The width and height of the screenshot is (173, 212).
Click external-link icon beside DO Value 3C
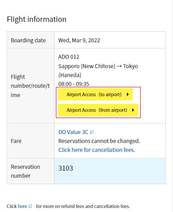point(92,132)
